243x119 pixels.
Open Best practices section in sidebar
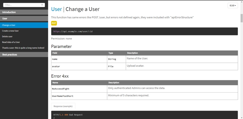click(x=24, y=55)
